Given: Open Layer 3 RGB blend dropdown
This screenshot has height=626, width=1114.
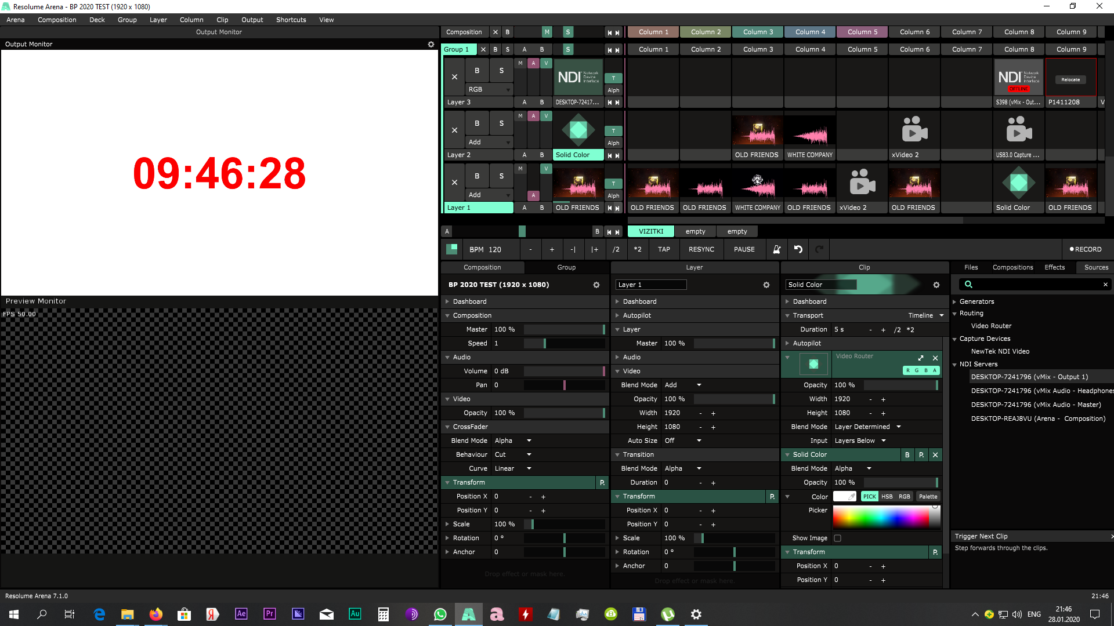Looking at the screenshot, I should [489, 89].
